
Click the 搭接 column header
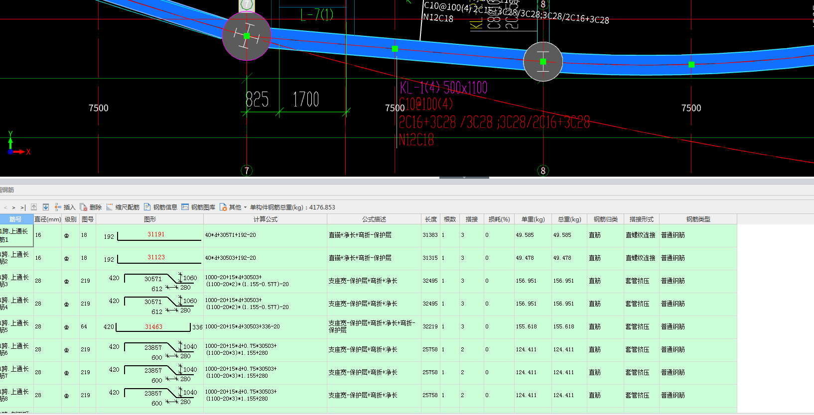click(x=472, y=219)
